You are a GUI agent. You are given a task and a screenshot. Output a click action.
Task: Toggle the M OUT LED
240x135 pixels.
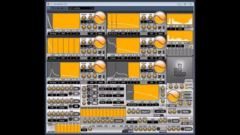[x=191, y=46]
